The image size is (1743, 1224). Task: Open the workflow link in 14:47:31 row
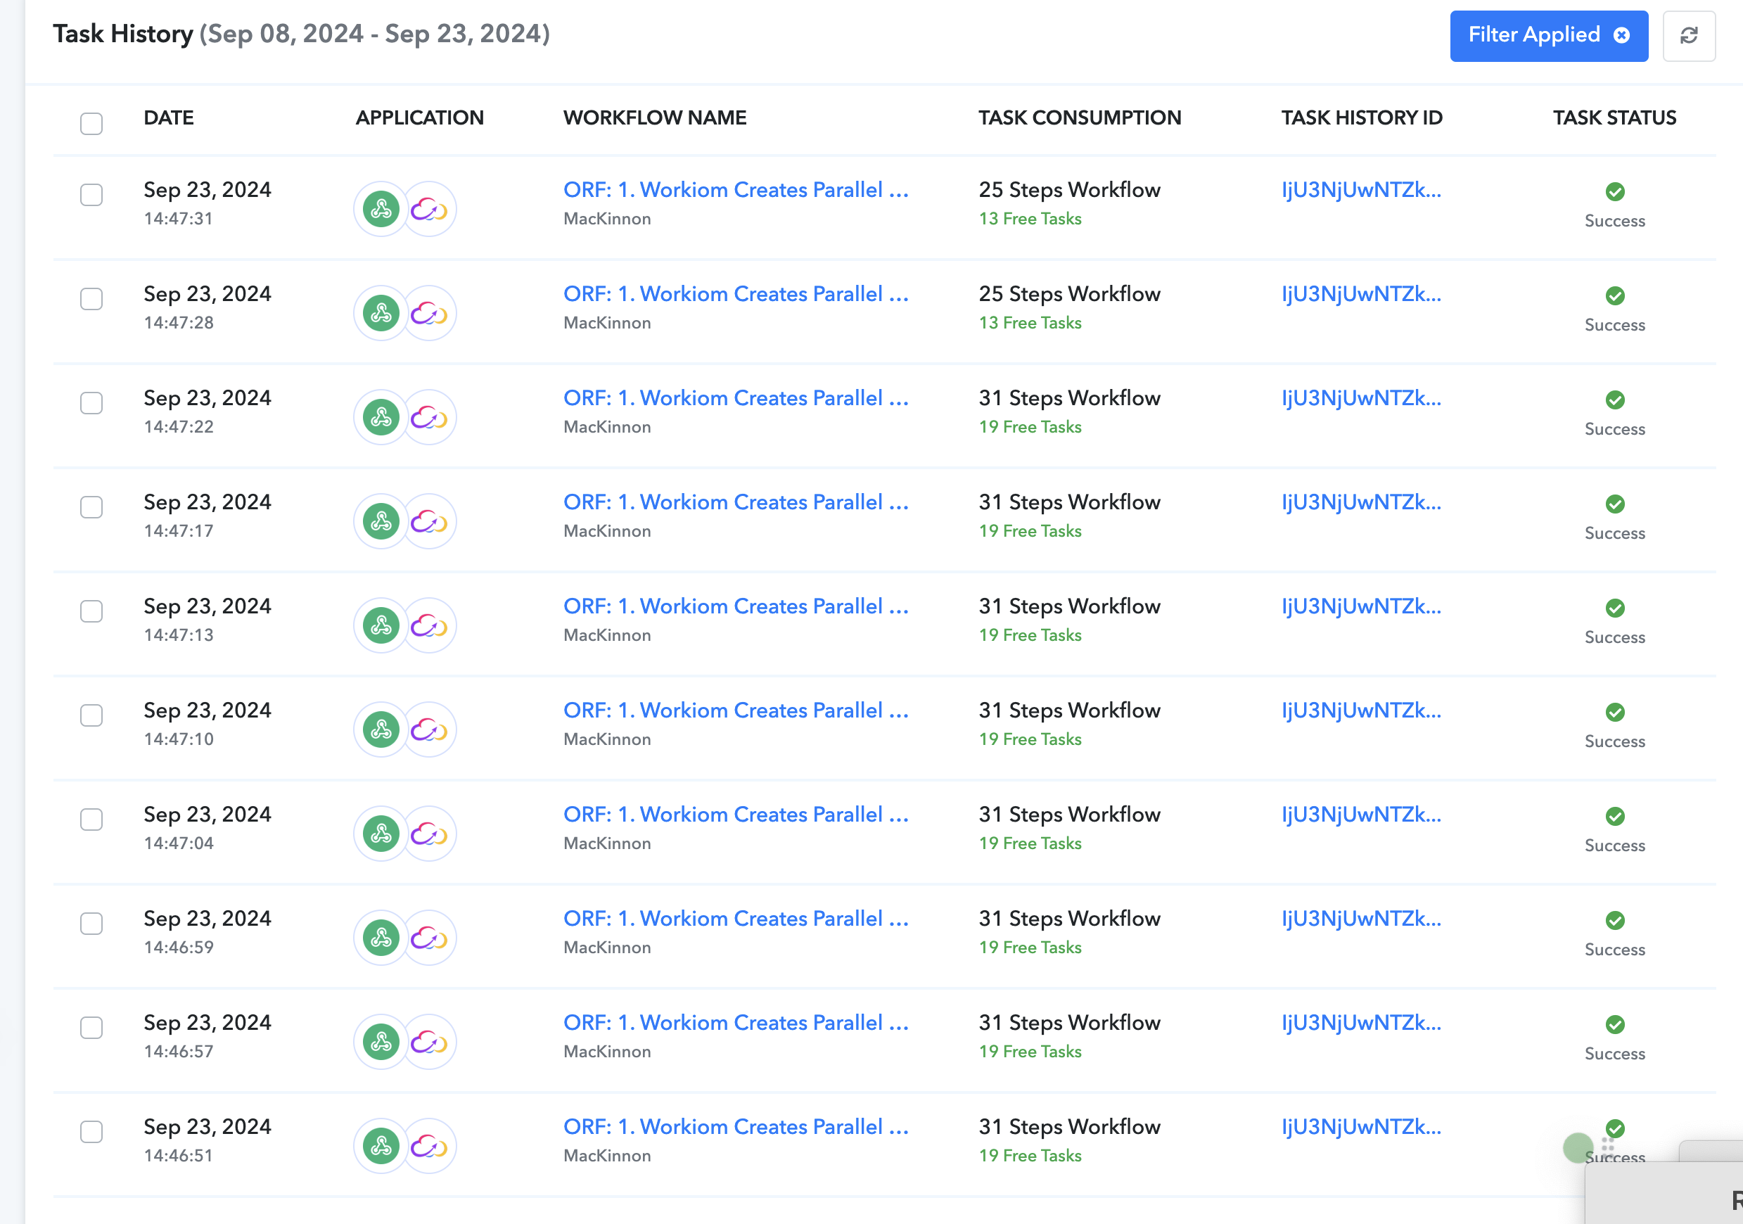click(736, 190)
